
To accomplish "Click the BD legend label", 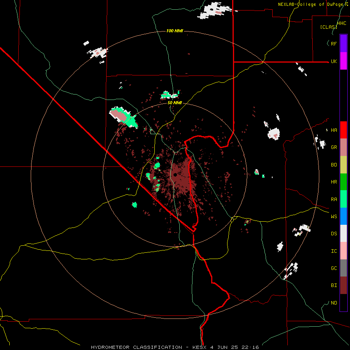I will pos(334,165).
